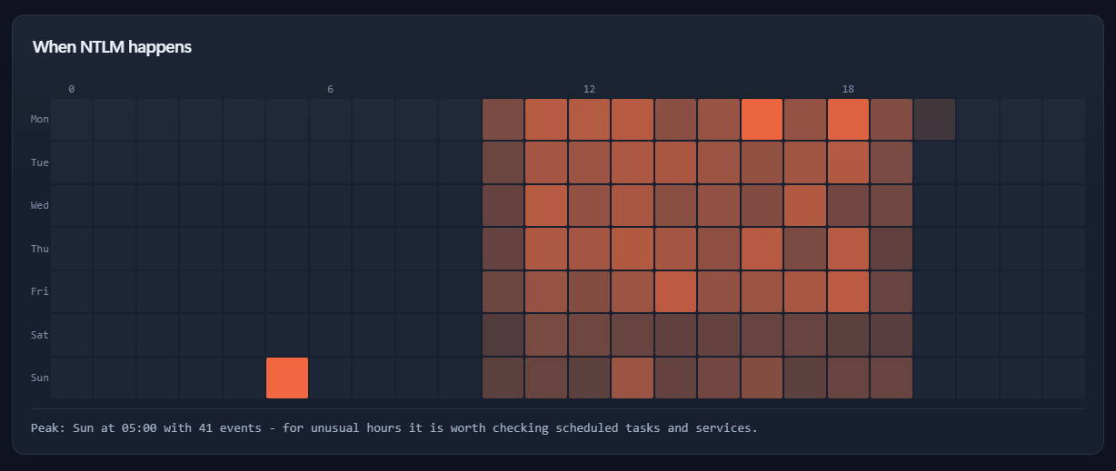Viewport: 1116px width, 471px height.
Task: Click the 'Sun' row label
Action: [x=40, y=378]
